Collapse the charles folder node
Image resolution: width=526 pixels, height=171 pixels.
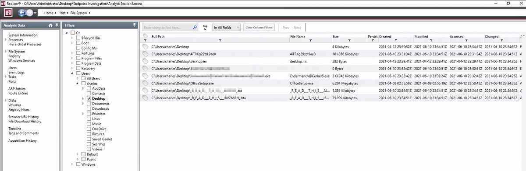[x=78, y=83]
